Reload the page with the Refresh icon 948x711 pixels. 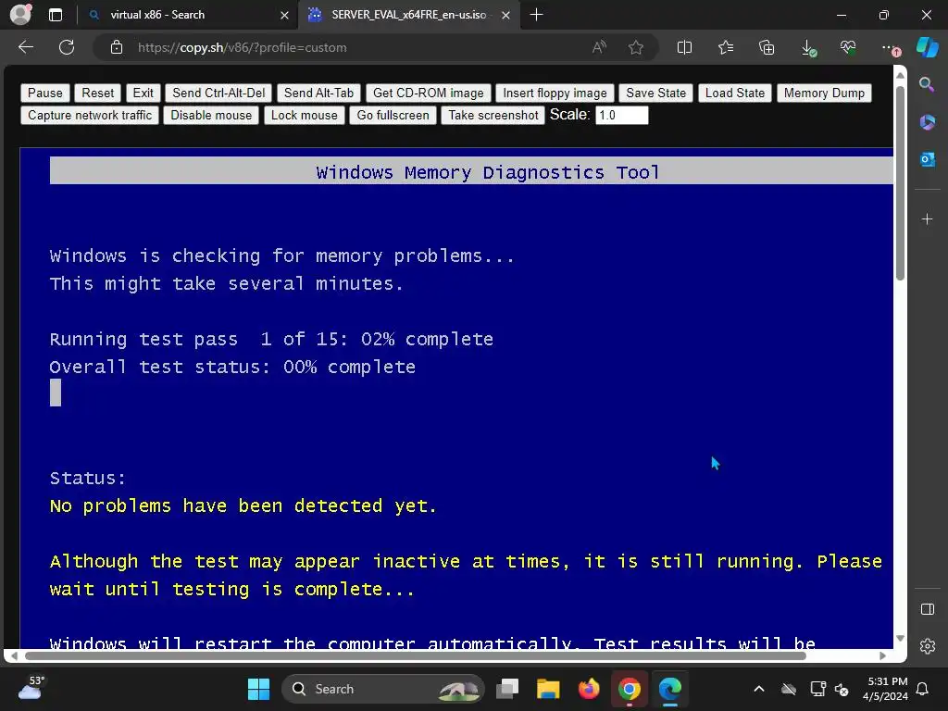67,47
